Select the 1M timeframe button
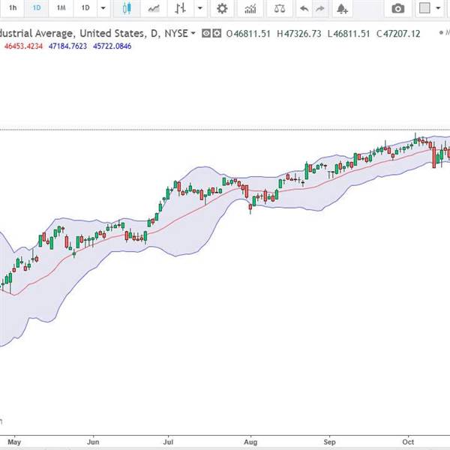This screenshot has width=450, height=450. coord(61,8)
